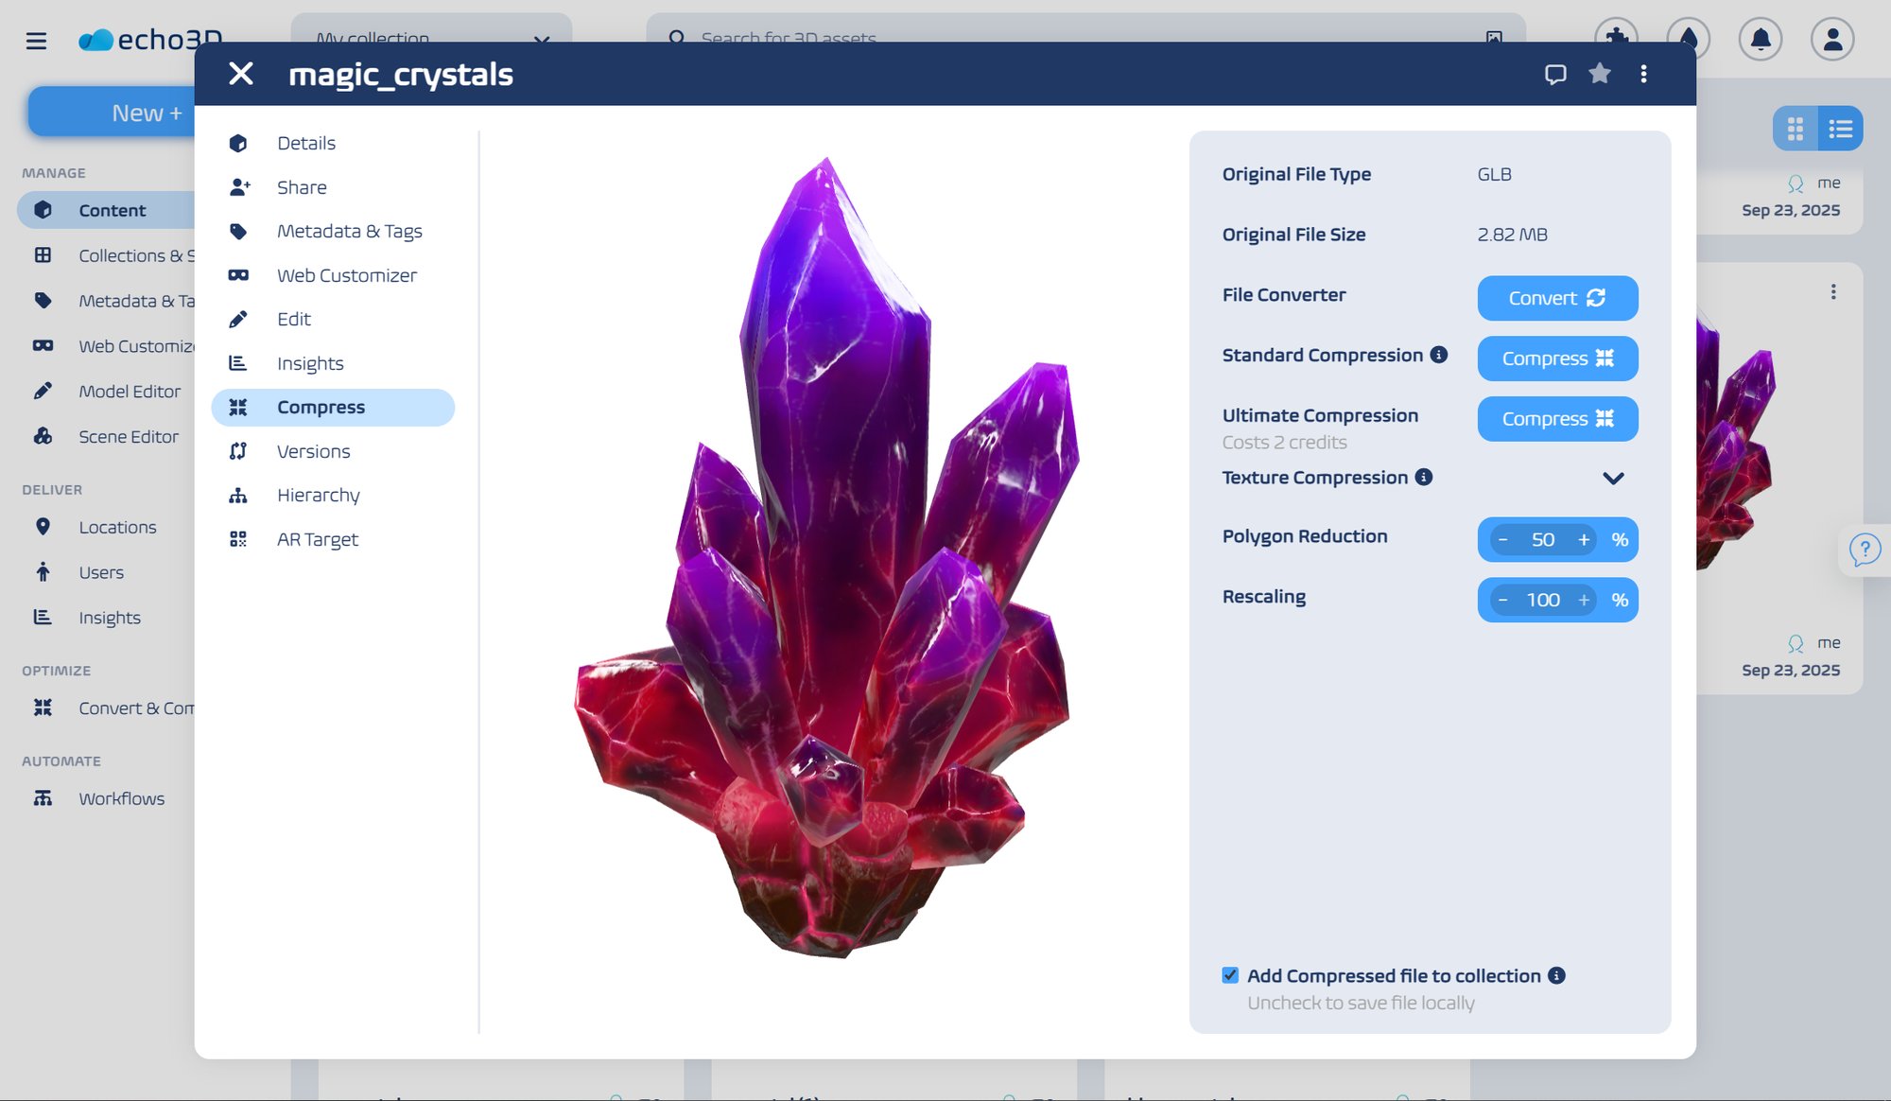Increase Polygon Reduction with plus button
This screenshot has width=1891, height=1101.
click(1584, 540)
